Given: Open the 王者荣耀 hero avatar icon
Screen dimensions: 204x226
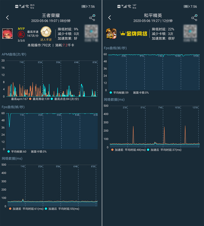Looking at the screenshot, I should pyautogui.click(x=7, y=33).
